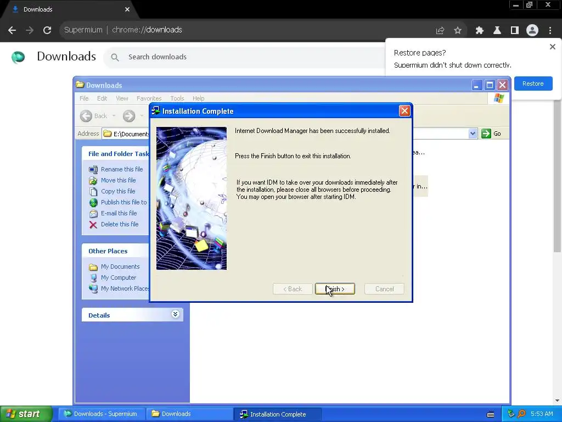Click the green Go button
This screenshot has height=422, width=562.
[x=491, y=134]
